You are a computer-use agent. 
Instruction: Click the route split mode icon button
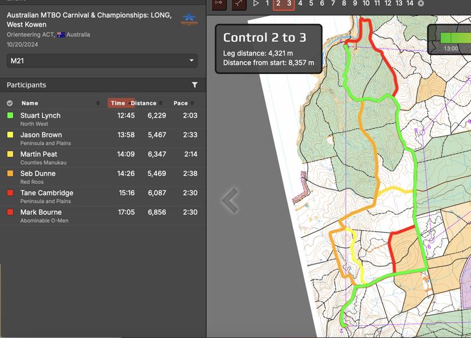tap(239, 4)
